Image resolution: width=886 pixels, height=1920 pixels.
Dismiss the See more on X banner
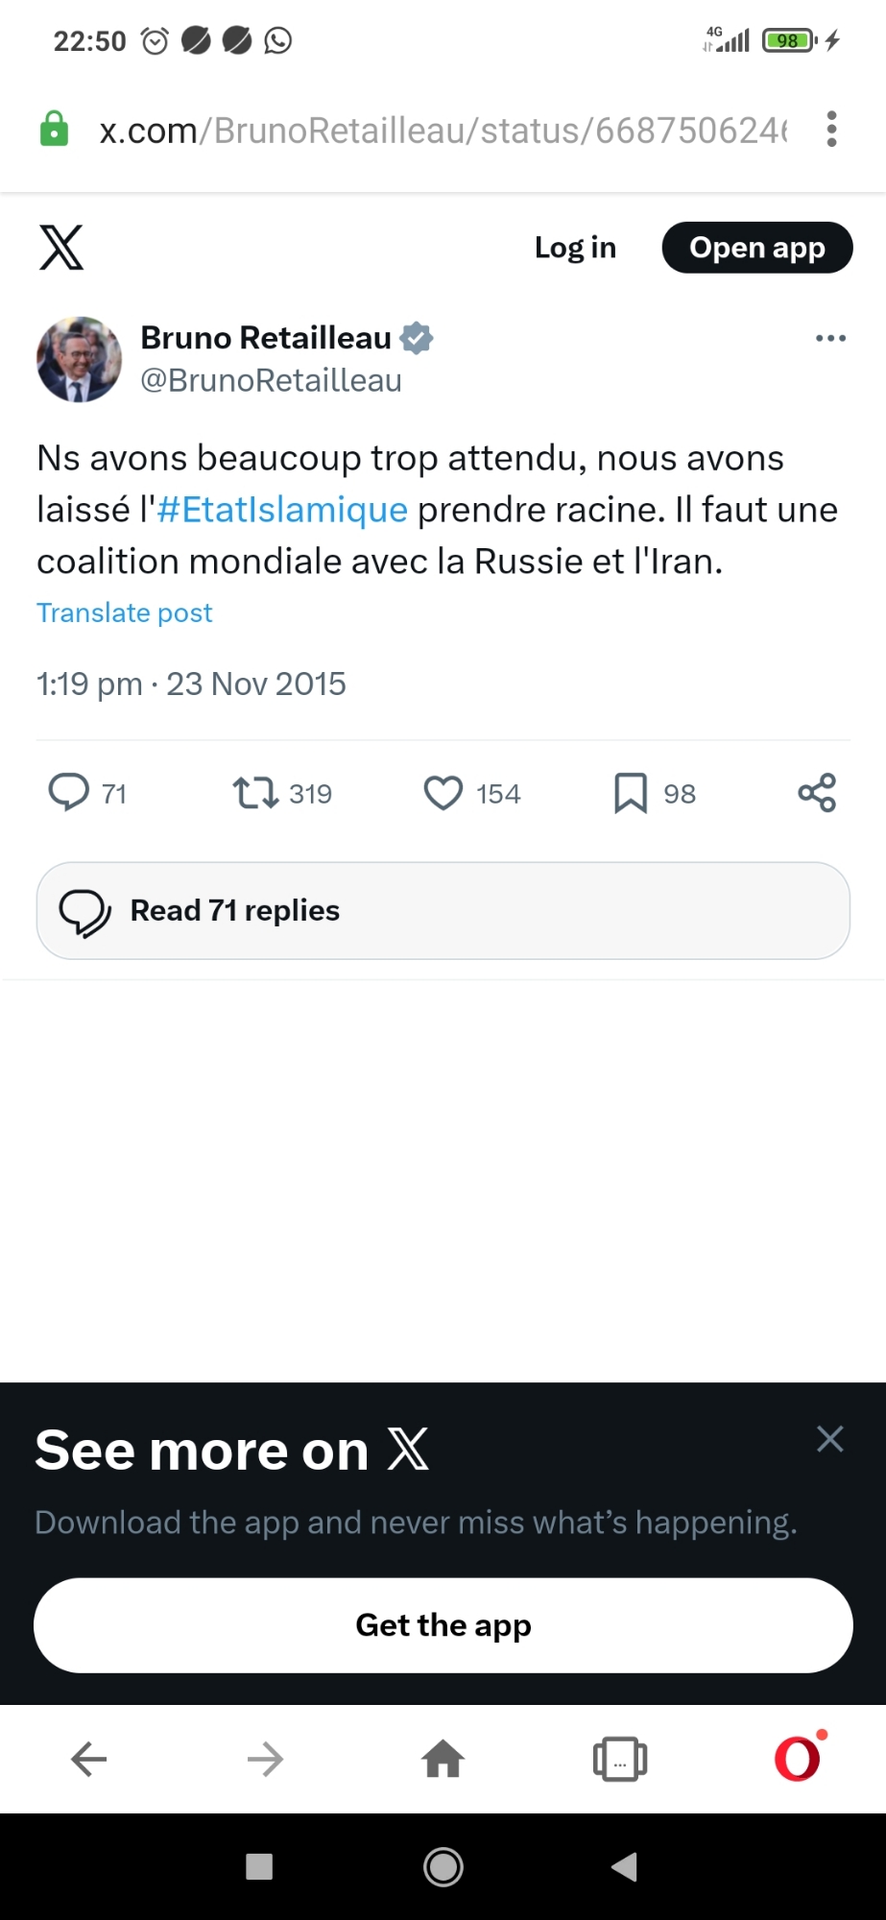pos(829,1438)
